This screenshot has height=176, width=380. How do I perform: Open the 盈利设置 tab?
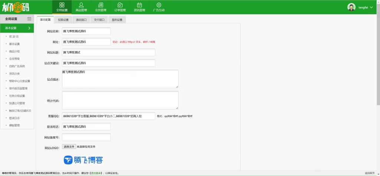(x=117, y=20)
